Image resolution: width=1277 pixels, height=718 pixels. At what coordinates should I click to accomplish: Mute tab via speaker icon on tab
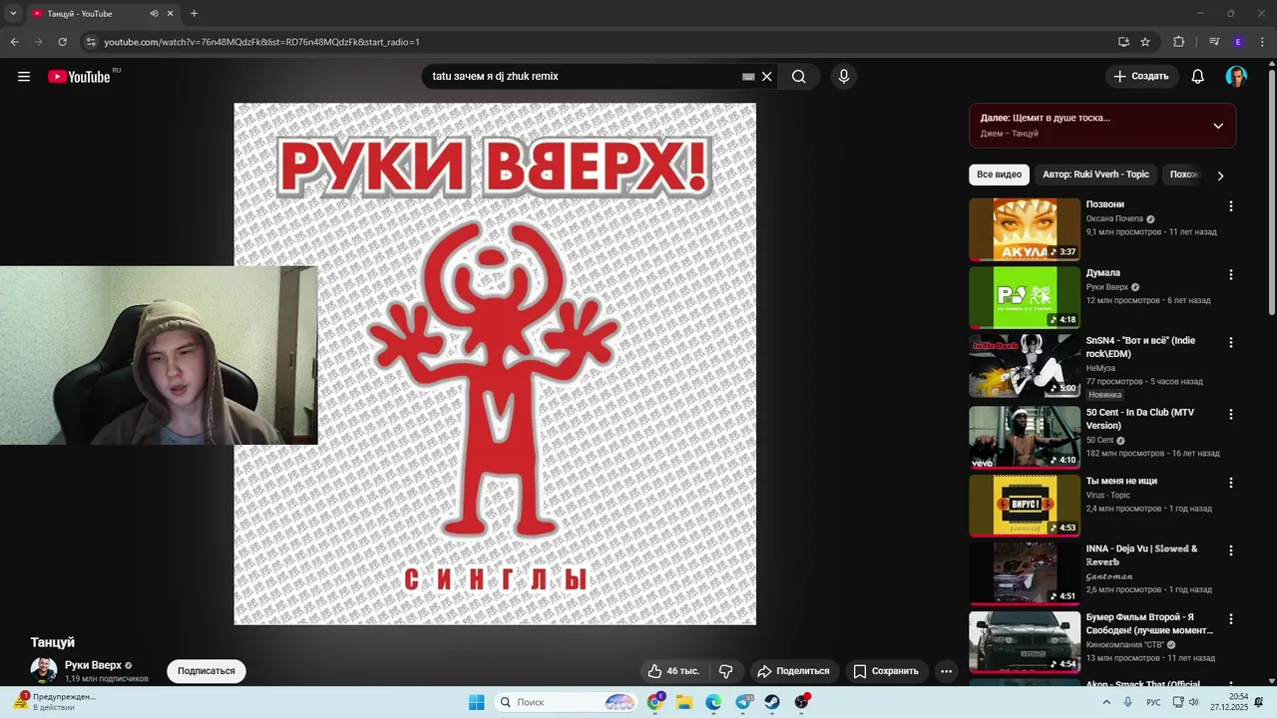pyautogui.click(x=154, y=14)
